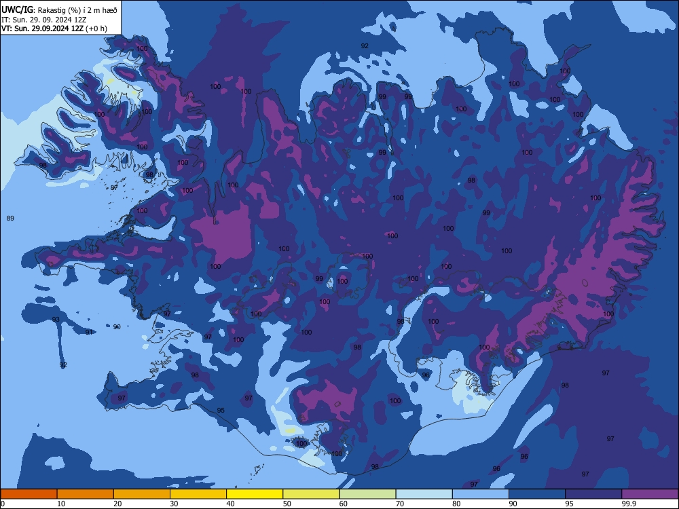Click the orange 10–20 legend swatch
Viewport: 679px width, 509px height.
[x=86, y=494]
